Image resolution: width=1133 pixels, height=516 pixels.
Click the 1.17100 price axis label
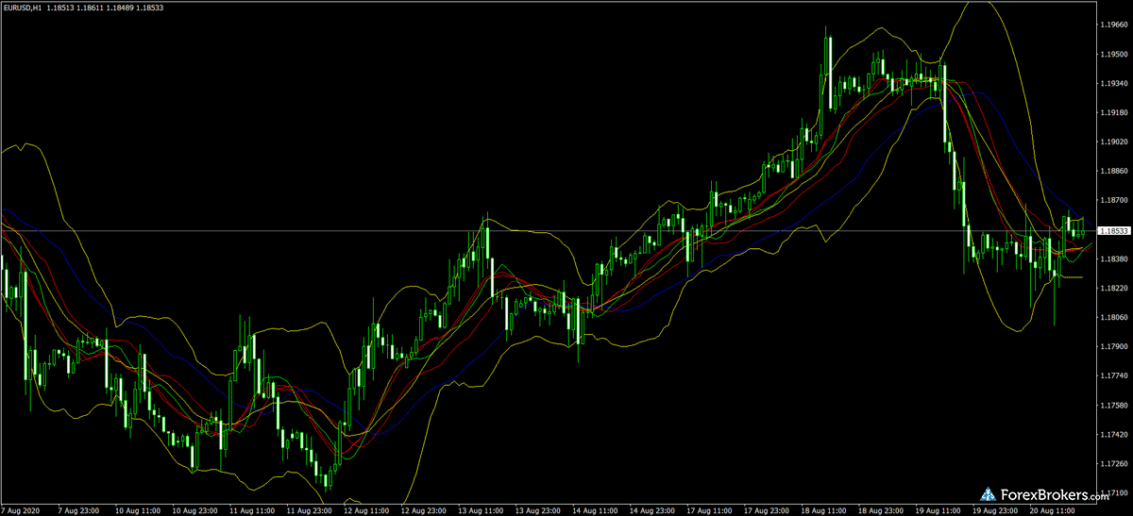[1110, 492]
